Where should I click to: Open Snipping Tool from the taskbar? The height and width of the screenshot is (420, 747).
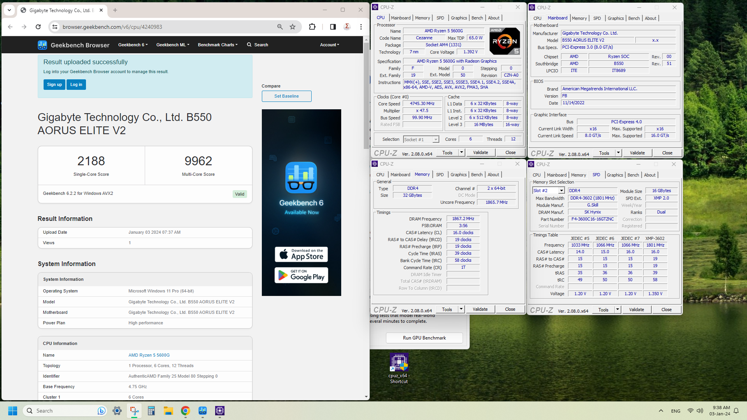(134, 411)
